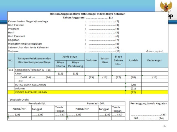Select the yellow 'INDEKS BIAYA KELUARAN' row

coord(88,92)
